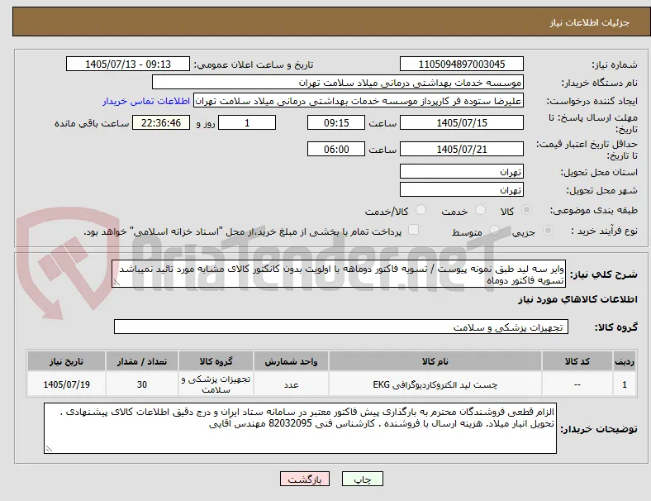Click the need date cell 1405/07/19
Image resolution: width=651 pixels, height=501 pixels.
click(x=66, y=384)
